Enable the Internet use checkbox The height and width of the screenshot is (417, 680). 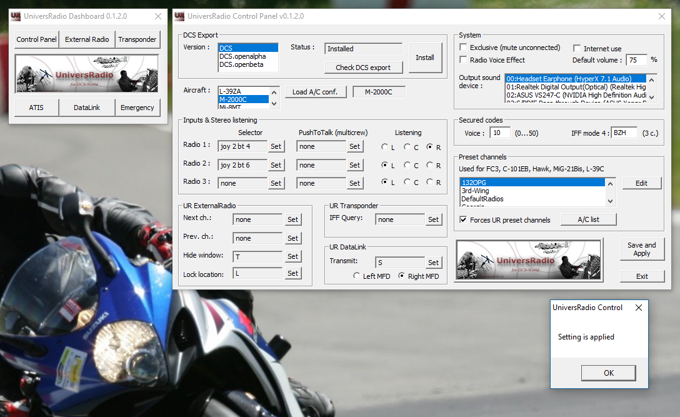point(577,48)
